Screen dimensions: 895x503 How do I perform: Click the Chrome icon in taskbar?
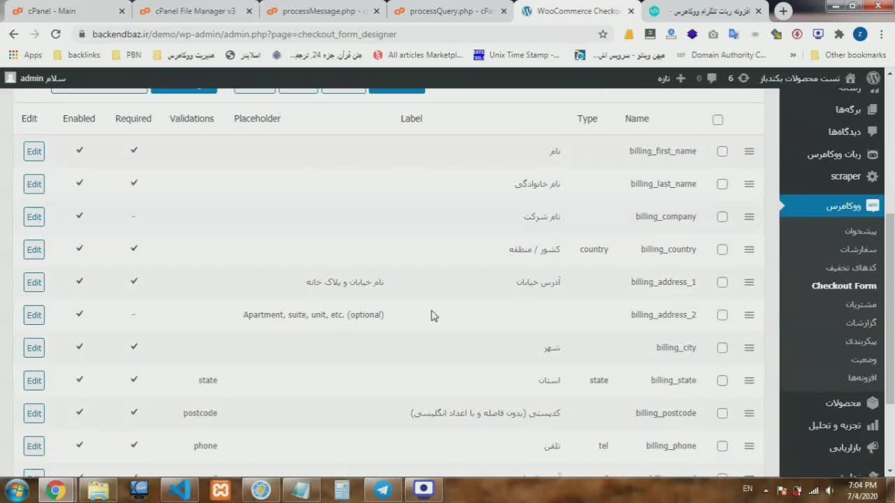56,490
